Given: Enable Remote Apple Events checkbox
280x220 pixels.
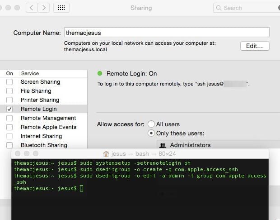Looking at the screenshot, I should 9,127.
